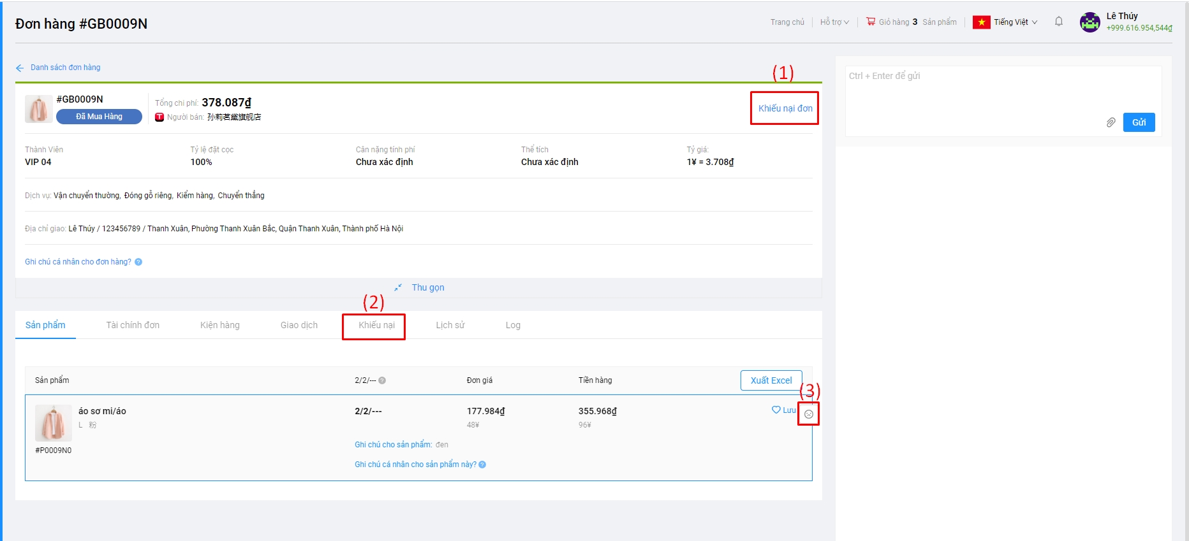
Task: Open the Tài chính đơn tab
Action: tap(133, 325)
